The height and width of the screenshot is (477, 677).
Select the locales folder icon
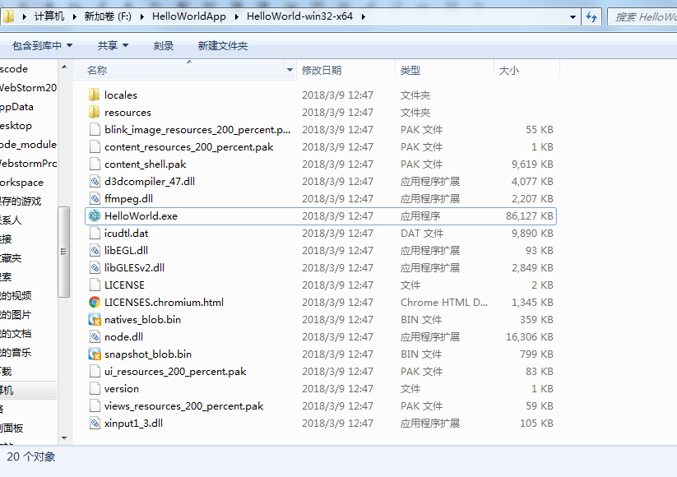[x=94, y=95]
